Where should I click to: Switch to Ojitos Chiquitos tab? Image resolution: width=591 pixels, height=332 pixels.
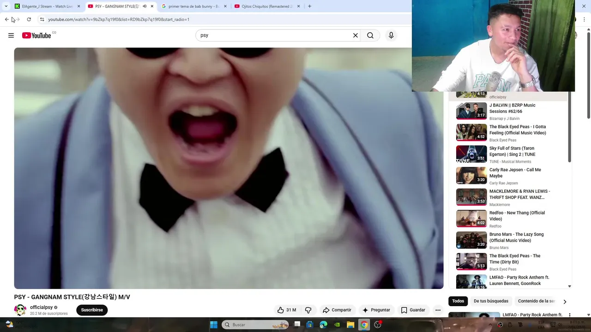point(266,6)
